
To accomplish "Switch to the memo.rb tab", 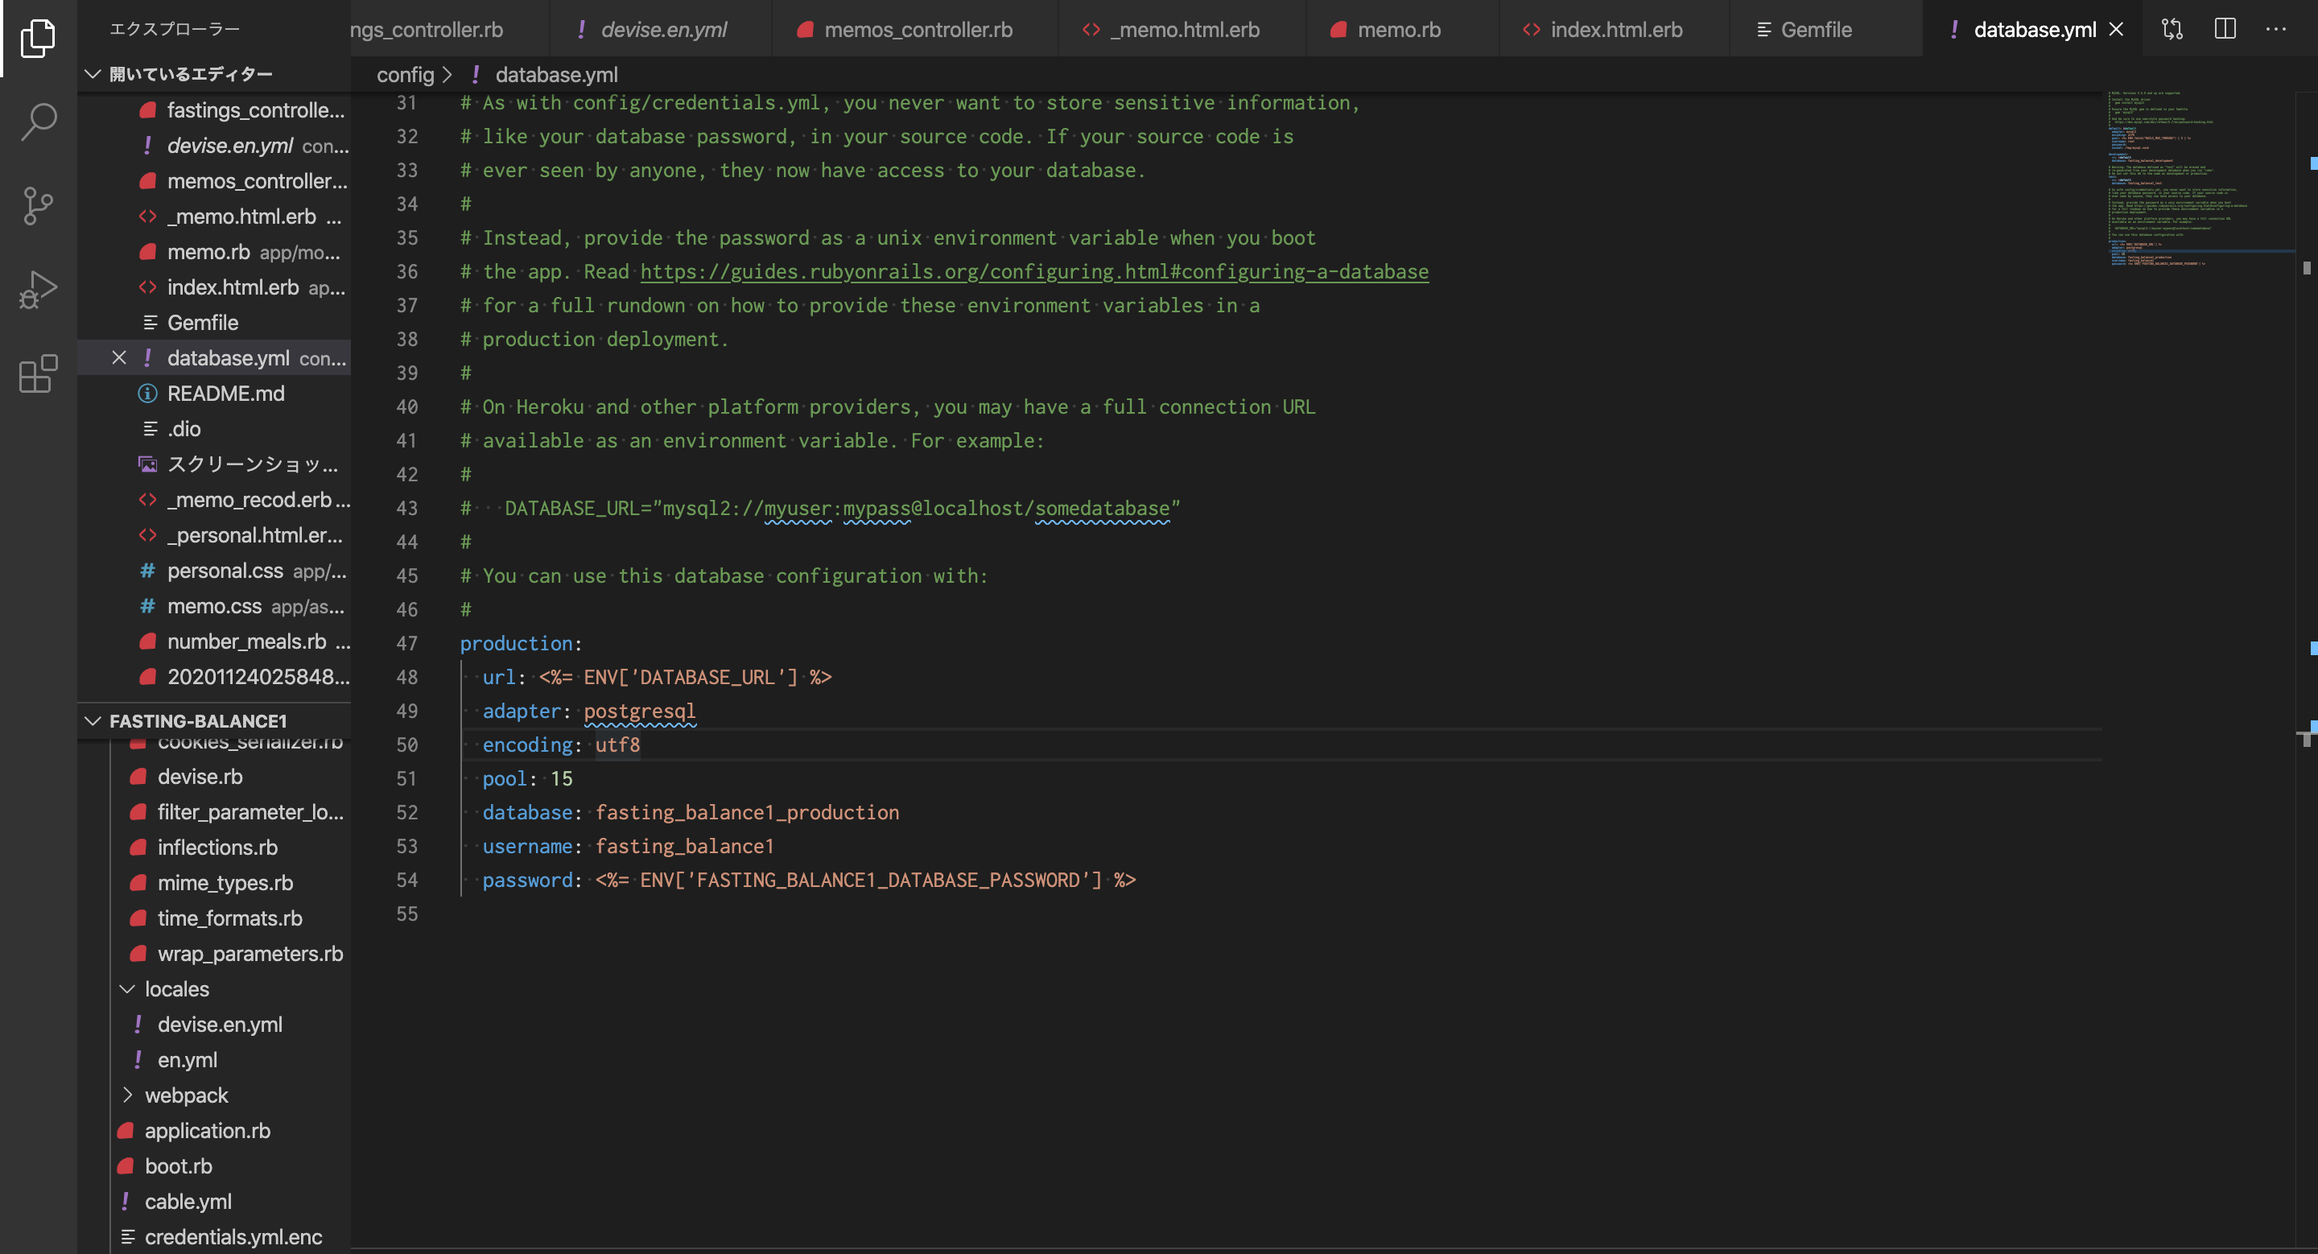I will [1401, 30].
